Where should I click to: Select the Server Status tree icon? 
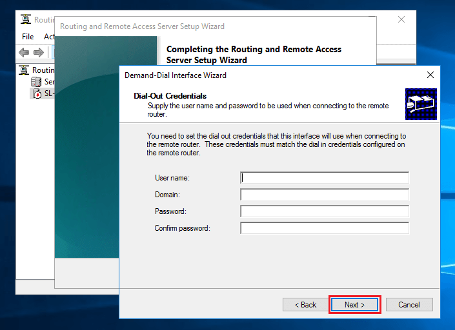(36, 82)
